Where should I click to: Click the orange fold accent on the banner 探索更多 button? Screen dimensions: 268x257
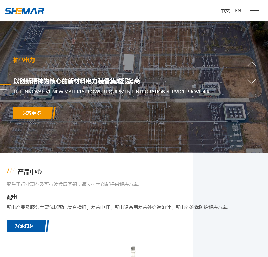(x=55, y=113)
